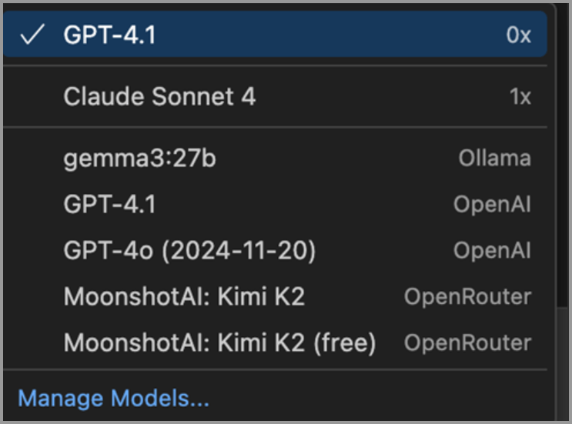Click the OpenRouter label beside Kimi K2 (free)
The image size is (572, 424).
[x=467, y=343]
